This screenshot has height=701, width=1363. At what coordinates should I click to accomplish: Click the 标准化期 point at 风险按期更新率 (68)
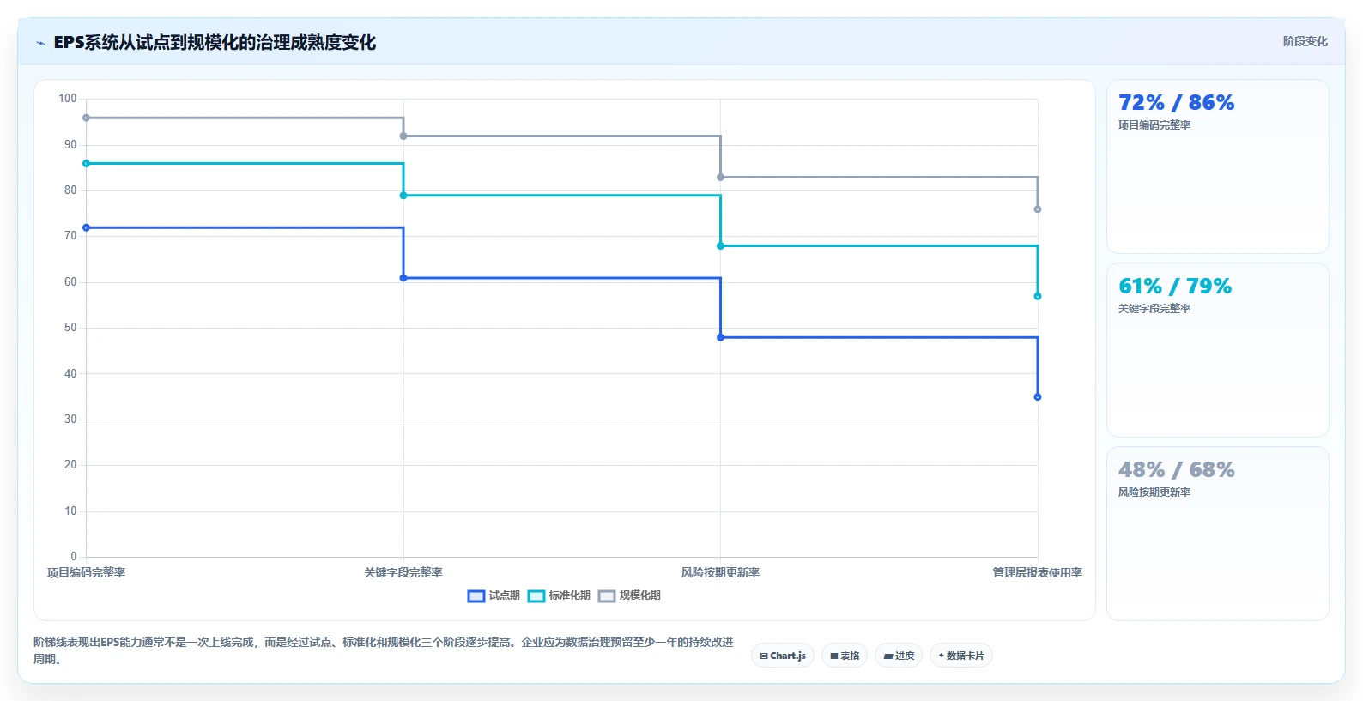click(720, 246)
